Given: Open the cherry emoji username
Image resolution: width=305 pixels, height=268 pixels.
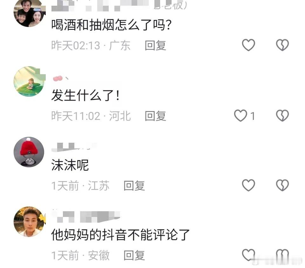Looking at the screenshot, I should point(60,78).
